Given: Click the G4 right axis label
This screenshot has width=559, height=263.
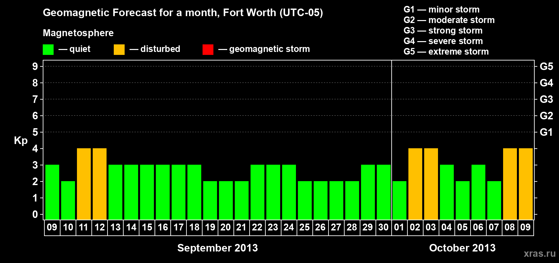Looking at the screenshot, I should [547, 83].
